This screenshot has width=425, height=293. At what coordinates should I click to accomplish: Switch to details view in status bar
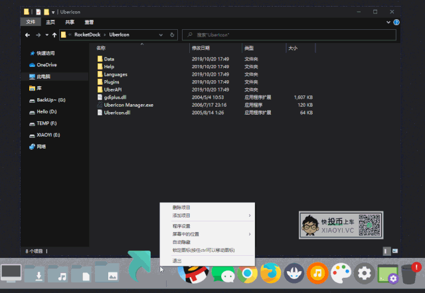[x=385, y=251]
